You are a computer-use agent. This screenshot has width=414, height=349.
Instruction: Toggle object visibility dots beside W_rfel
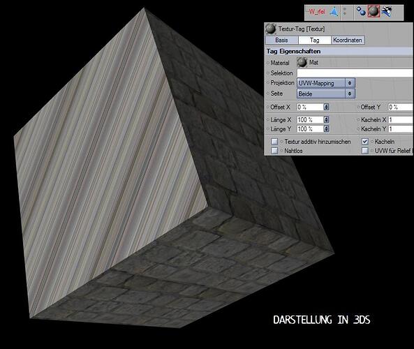[345, 11]
